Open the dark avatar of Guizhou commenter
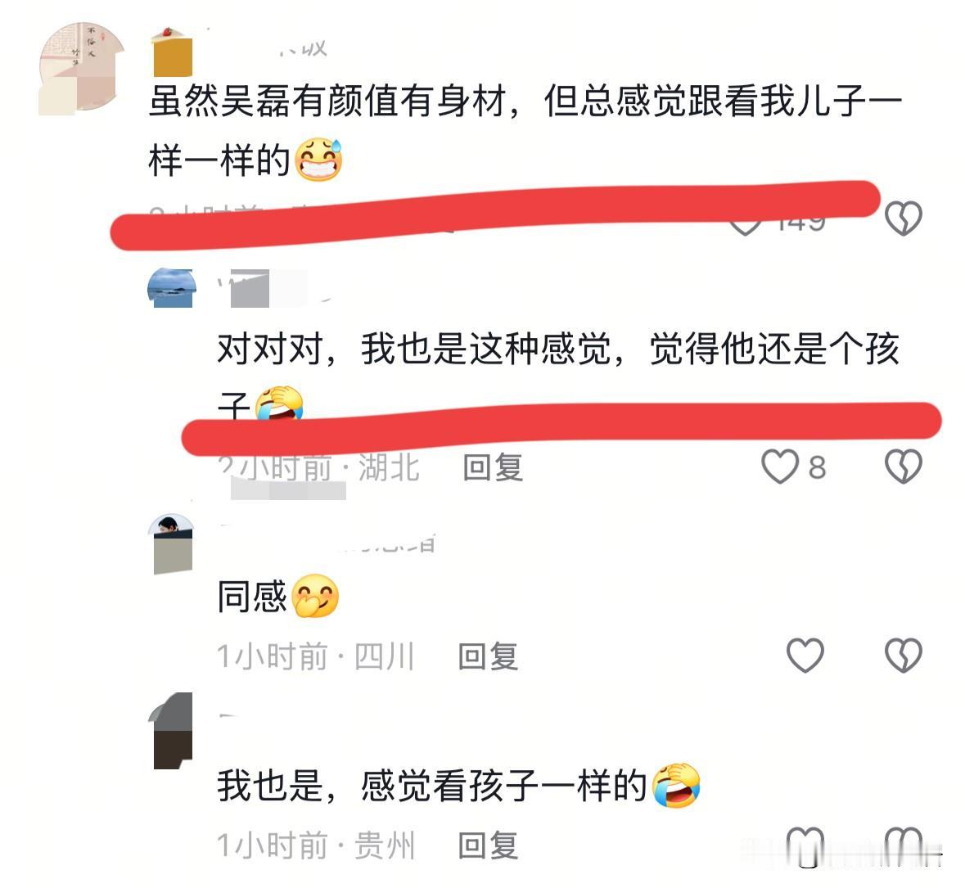 tap(172, 731)
